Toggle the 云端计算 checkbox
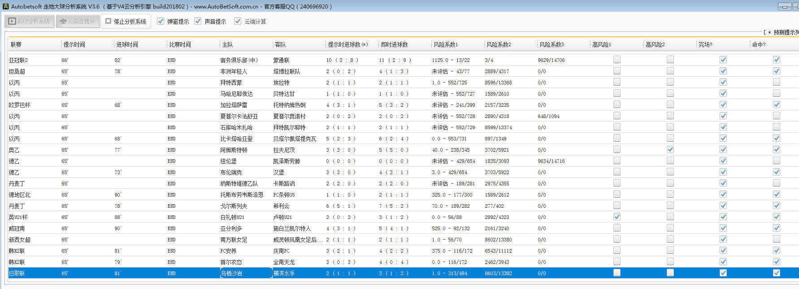This screenshot has height=289, width=799. 238,21
